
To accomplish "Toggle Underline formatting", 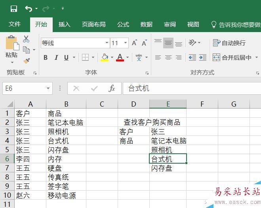I will click(x=66, y=57).
